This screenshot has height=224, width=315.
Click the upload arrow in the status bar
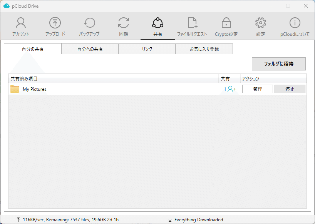click(x=18, y=219)
